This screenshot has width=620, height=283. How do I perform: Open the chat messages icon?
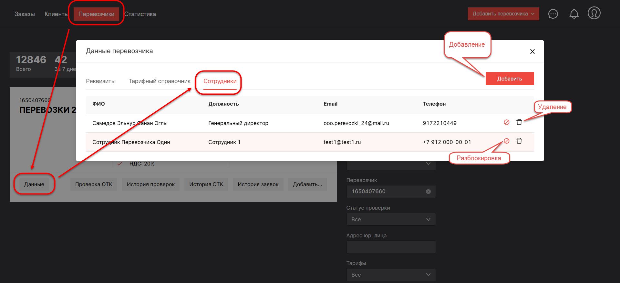553,14
